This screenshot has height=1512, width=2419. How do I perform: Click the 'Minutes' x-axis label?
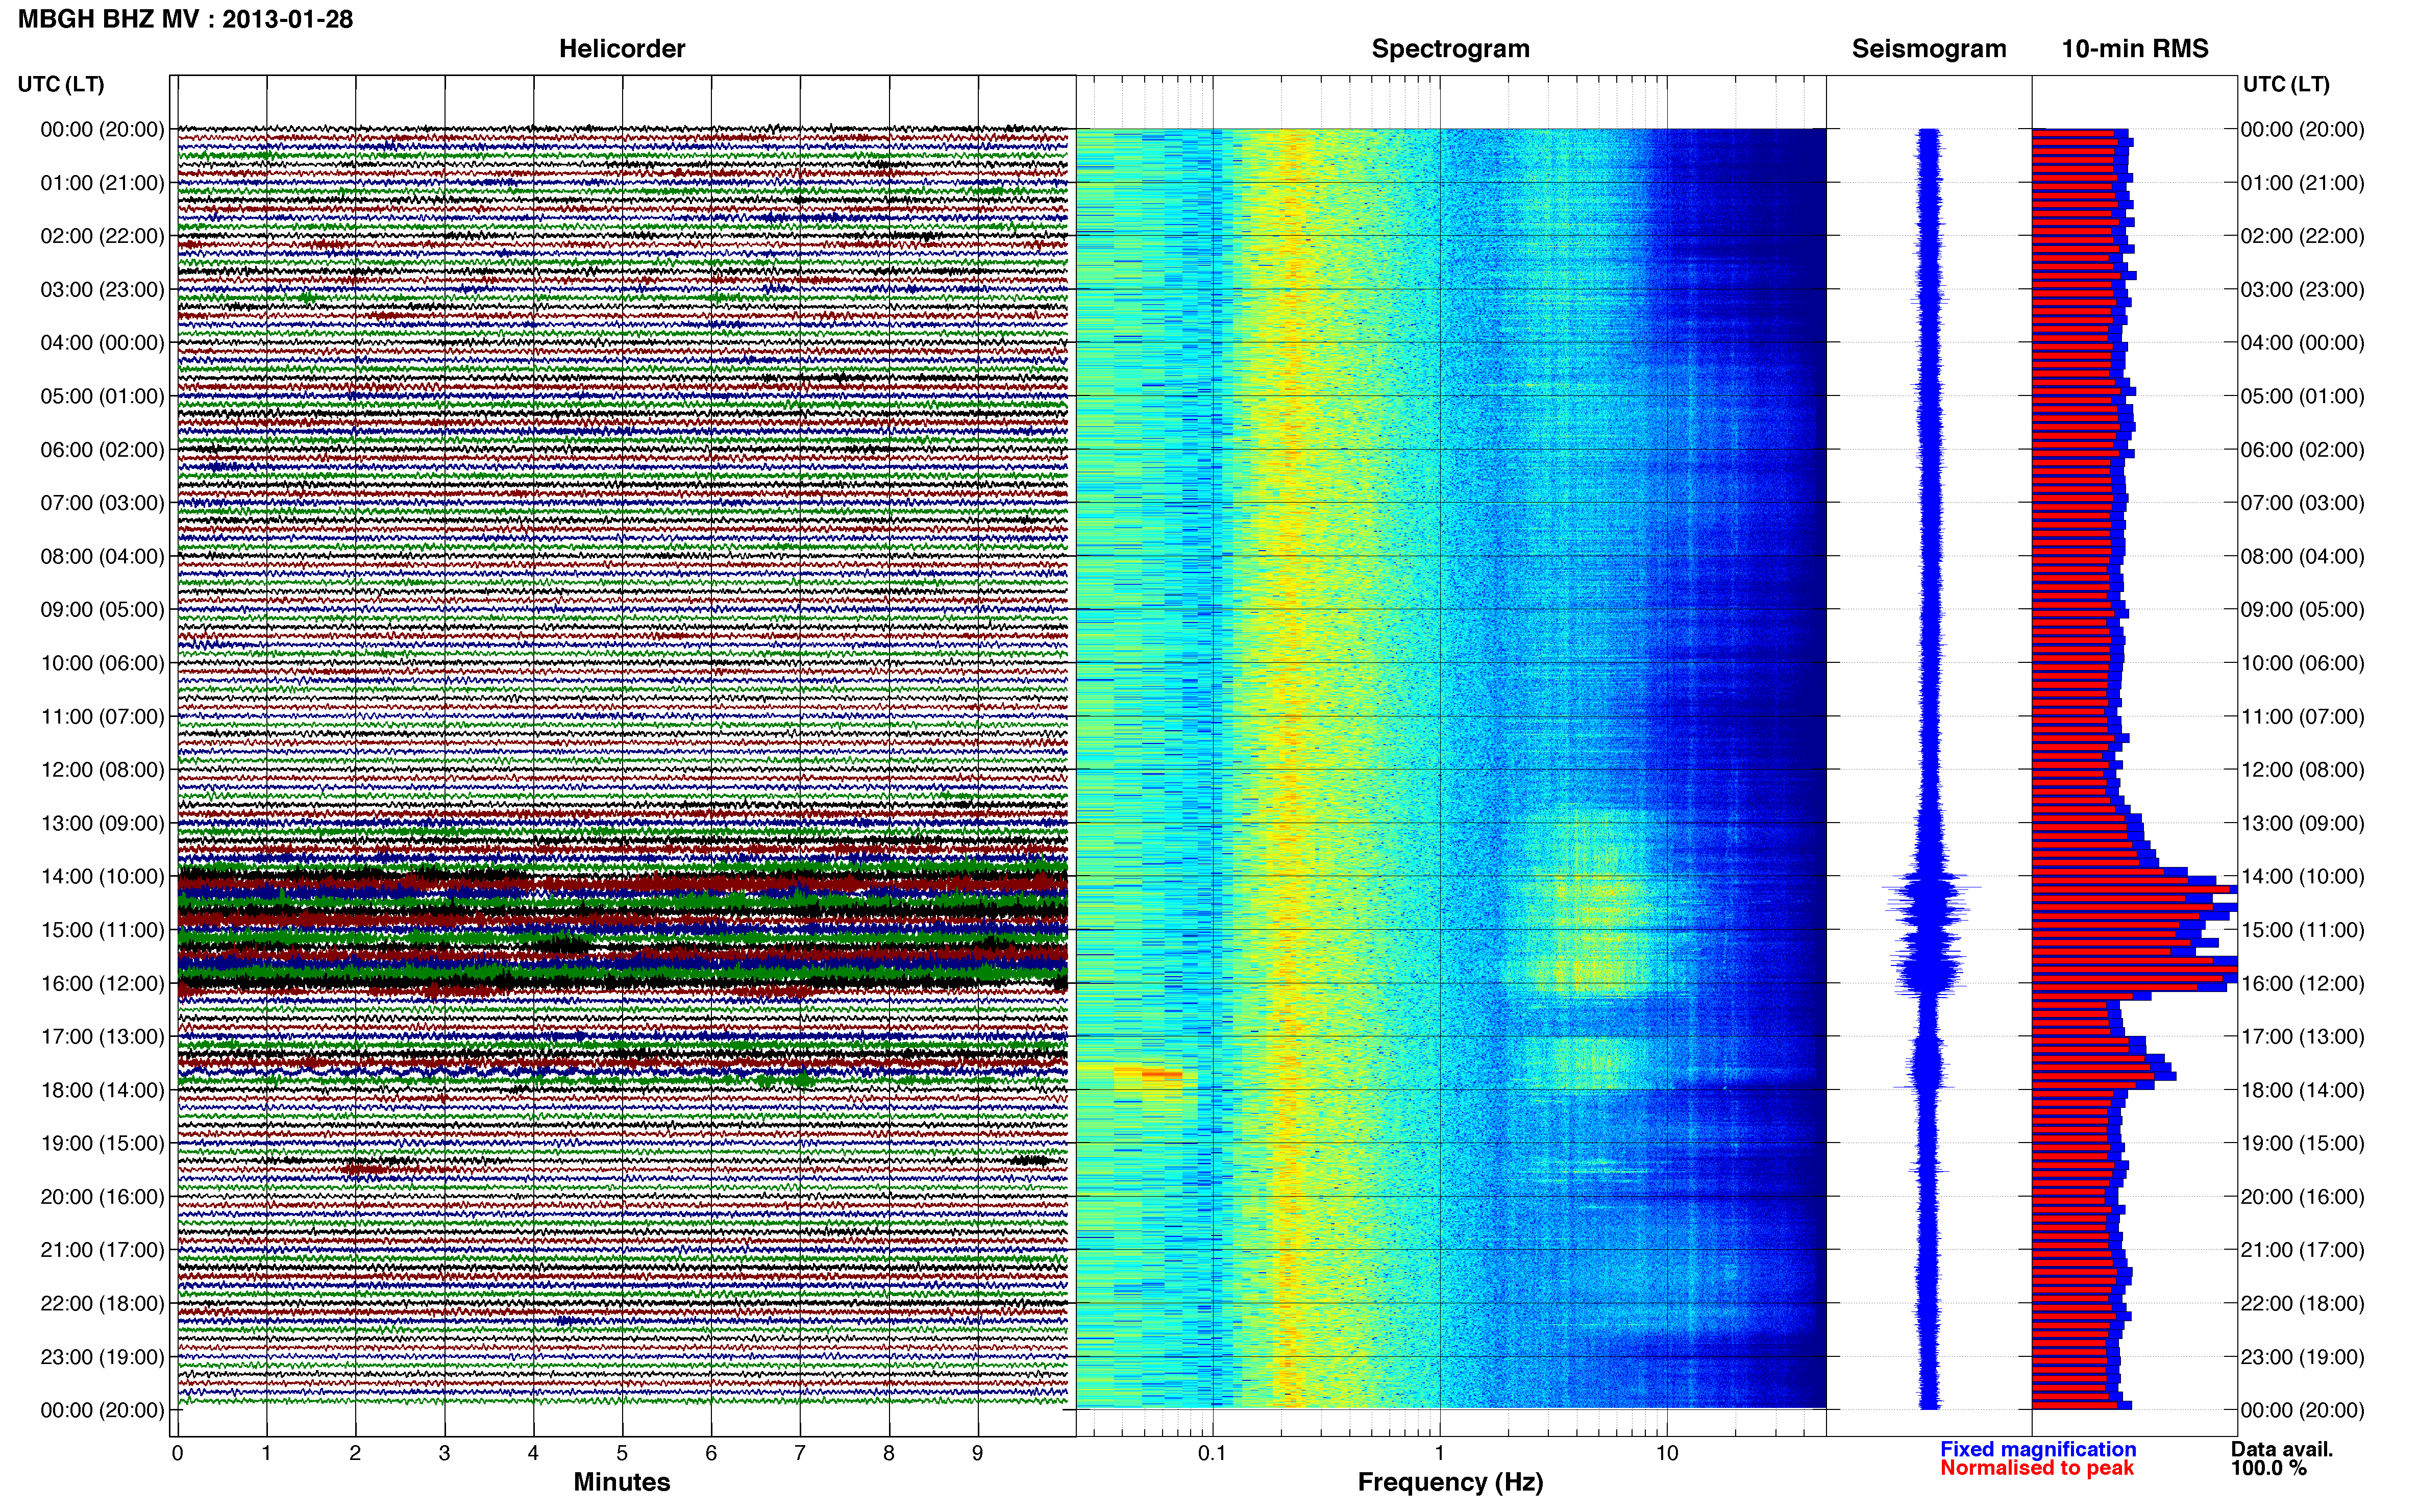point(621,1482)
